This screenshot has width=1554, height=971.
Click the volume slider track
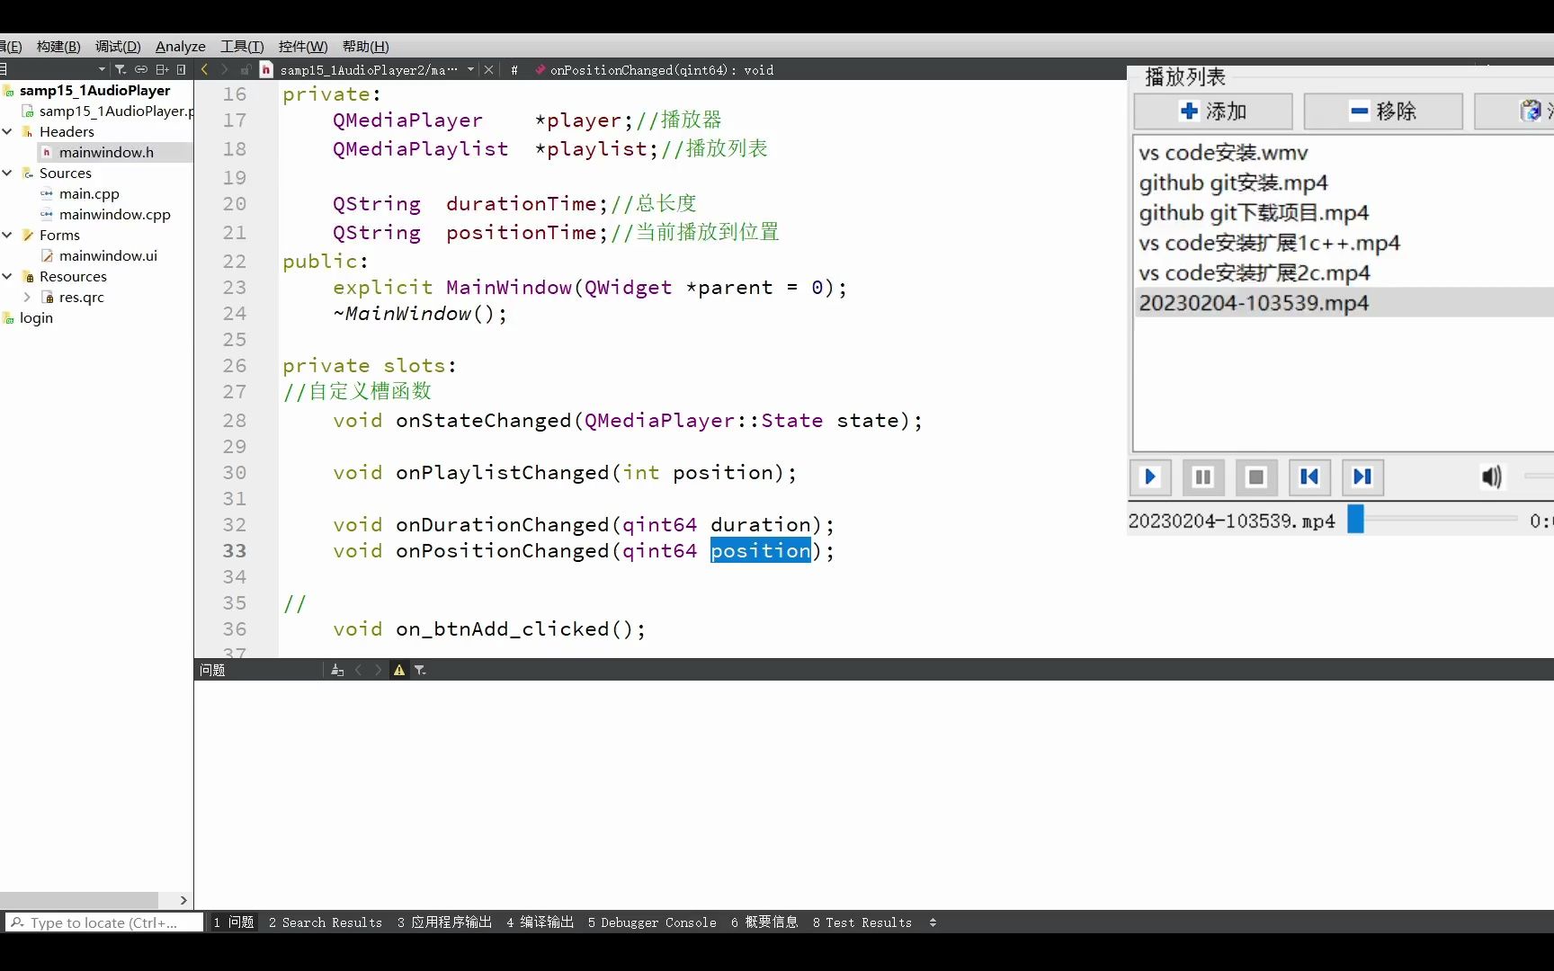coord(1539,477)
